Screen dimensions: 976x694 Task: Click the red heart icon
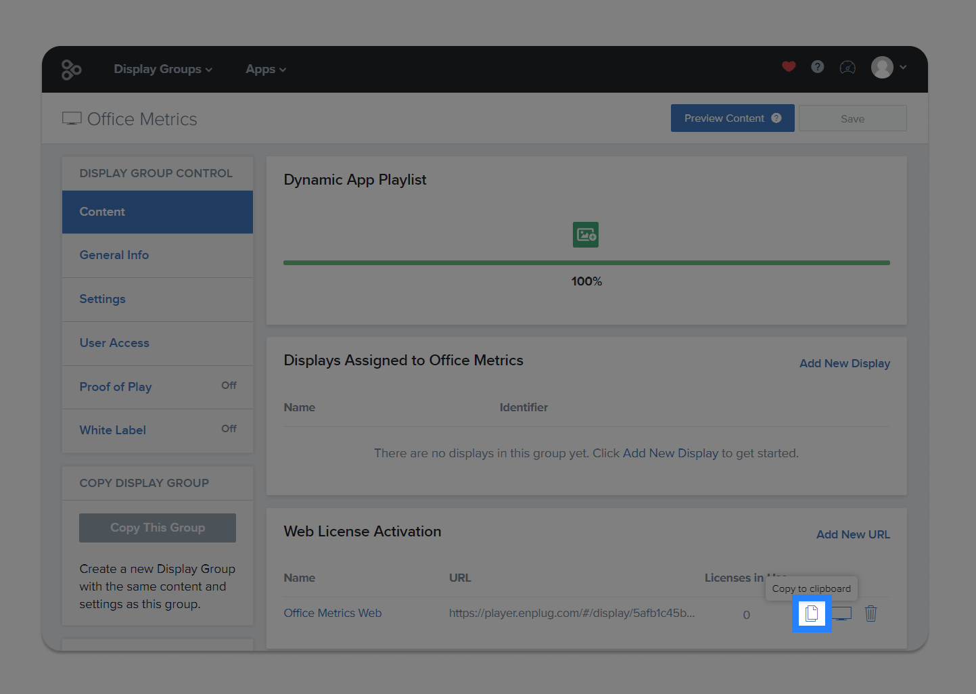point(789,66)
